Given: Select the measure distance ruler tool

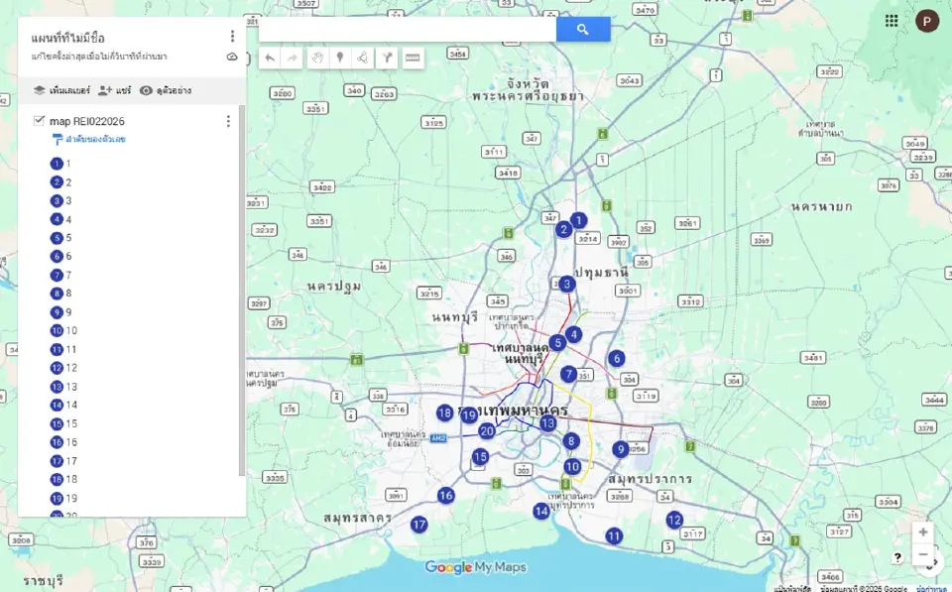Looking at the screenshot, I should pos(412,58).
